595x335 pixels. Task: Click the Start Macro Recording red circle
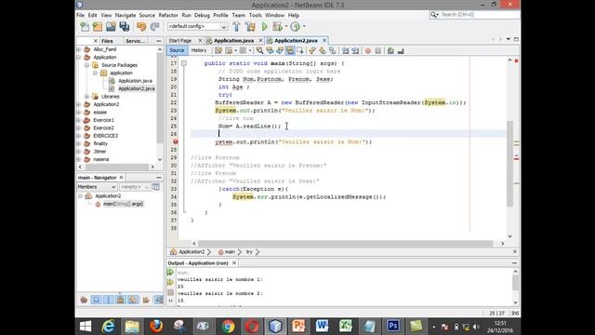click(x=368, y=50)
